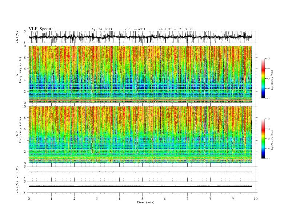This screenshot has height=223, width=288.
Task: Click the "-3" tick on ch.1 colorbar
Action: (268, 59)
